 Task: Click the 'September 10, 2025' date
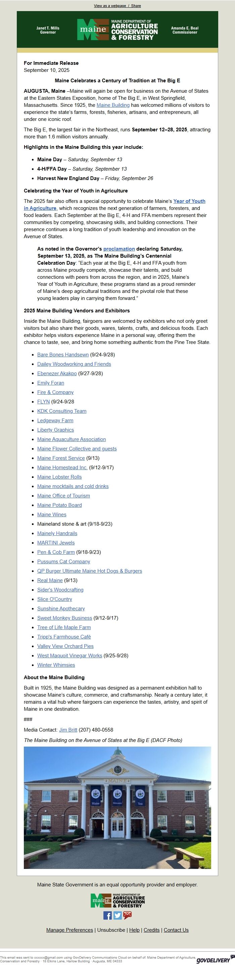[47, 70]
